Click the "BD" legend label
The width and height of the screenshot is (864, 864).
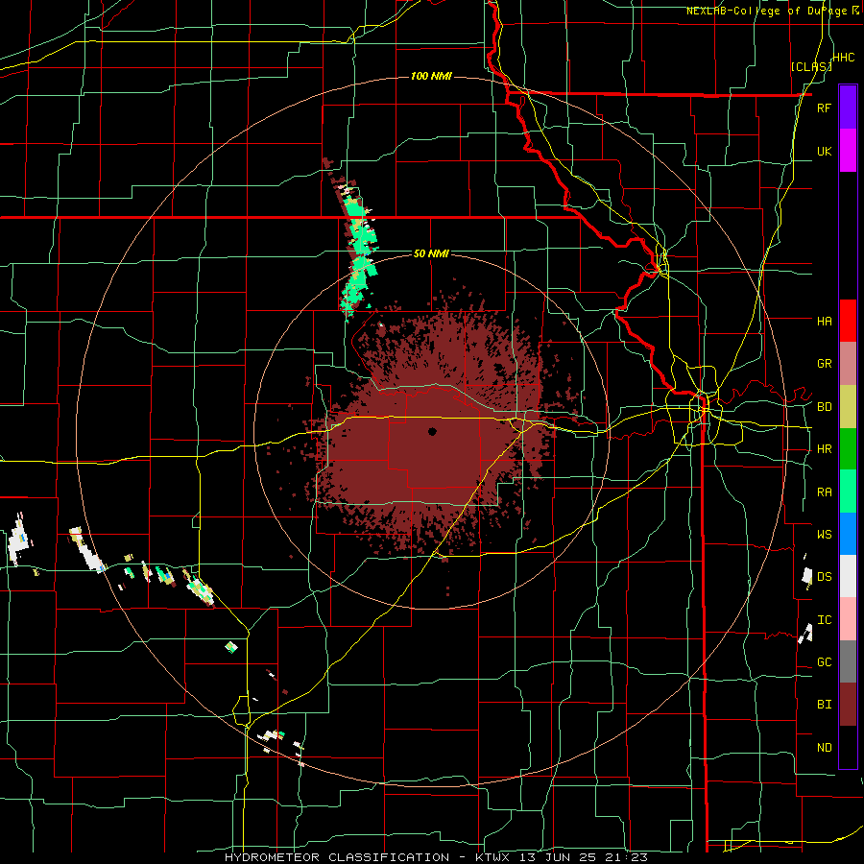click(x=824, y=407)
